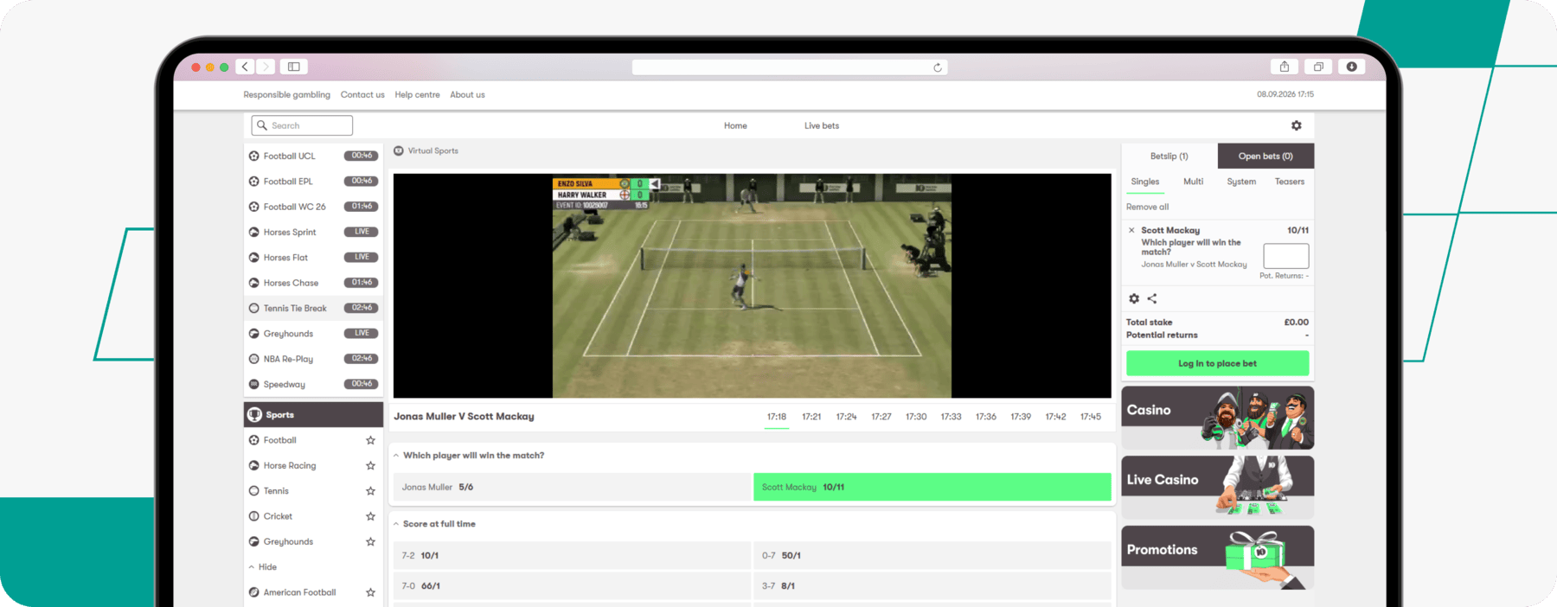
Task: Open the Live Casino banner
Action: (x=1217, y=488)
